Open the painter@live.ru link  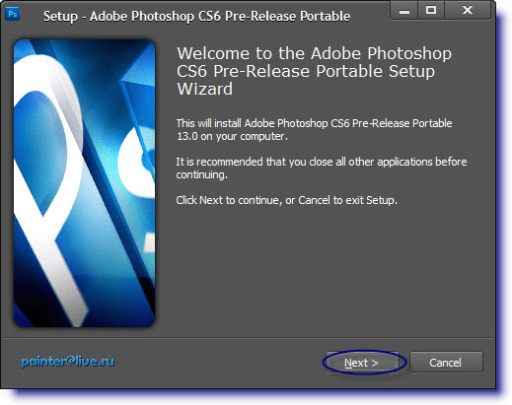click(x=68, y=362)
